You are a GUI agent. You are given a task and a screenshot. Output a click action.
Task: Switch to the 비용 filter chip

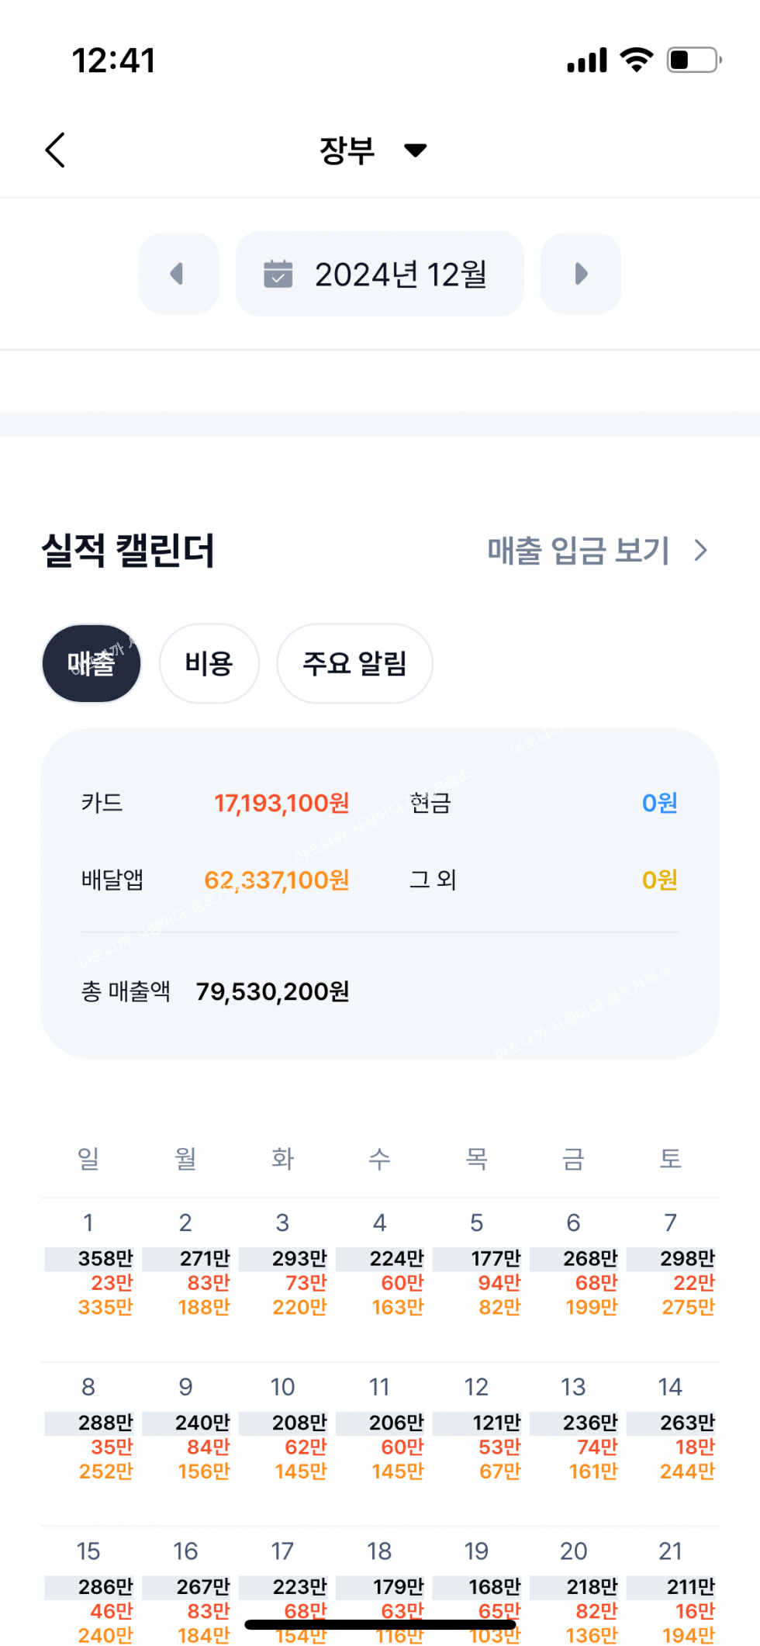[209, 663]
